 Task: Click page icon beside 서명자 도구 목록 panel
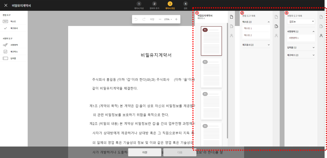click(x=321, y=17)
